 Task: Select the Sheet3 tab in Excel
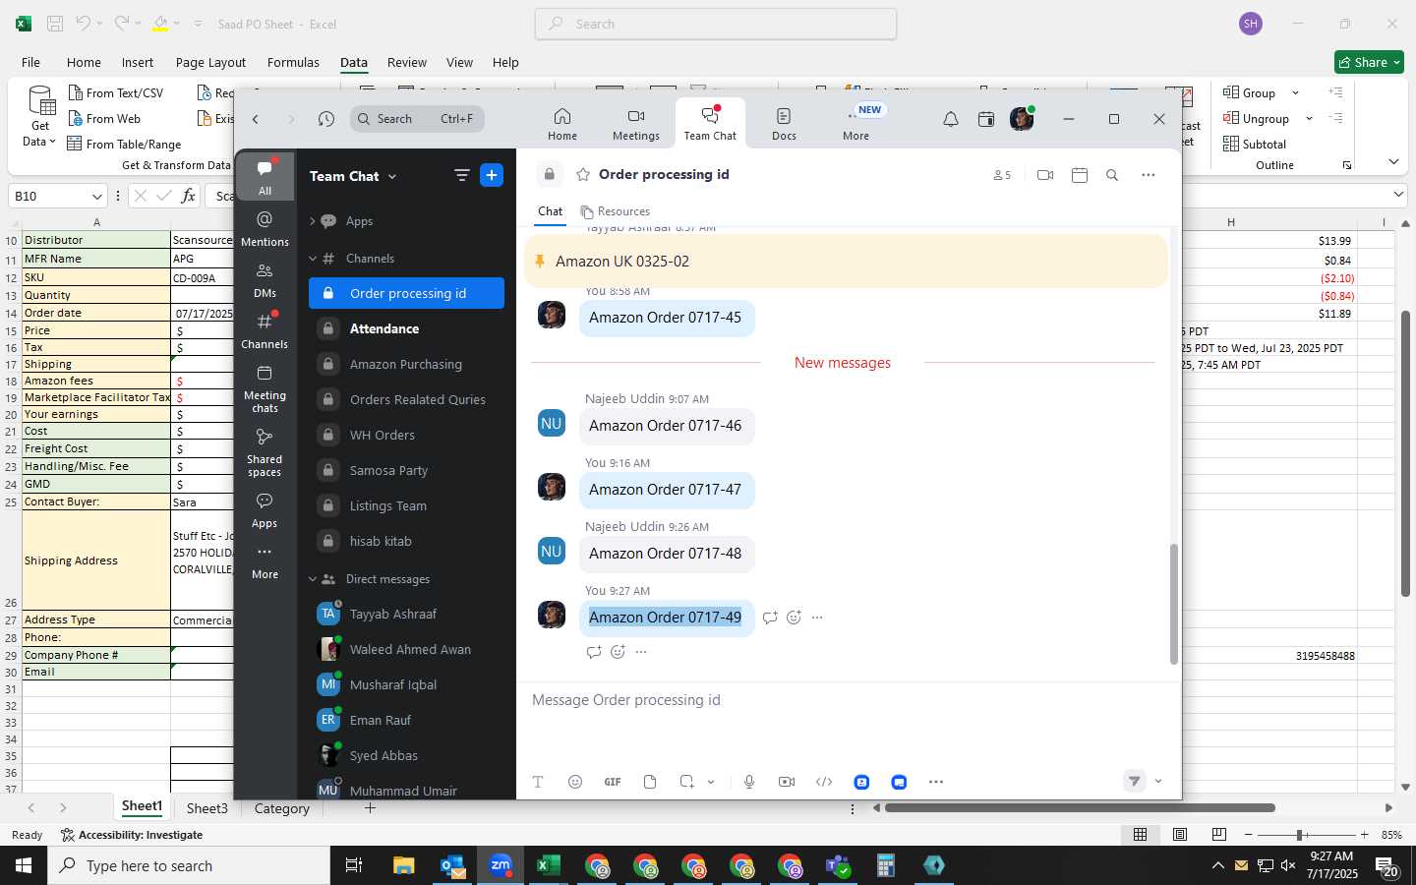(207, 808)
